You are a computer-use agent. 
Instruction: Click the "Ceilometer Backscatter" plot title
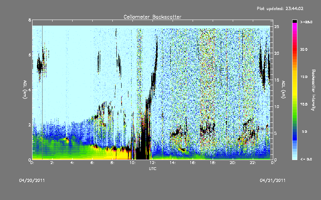152,17
